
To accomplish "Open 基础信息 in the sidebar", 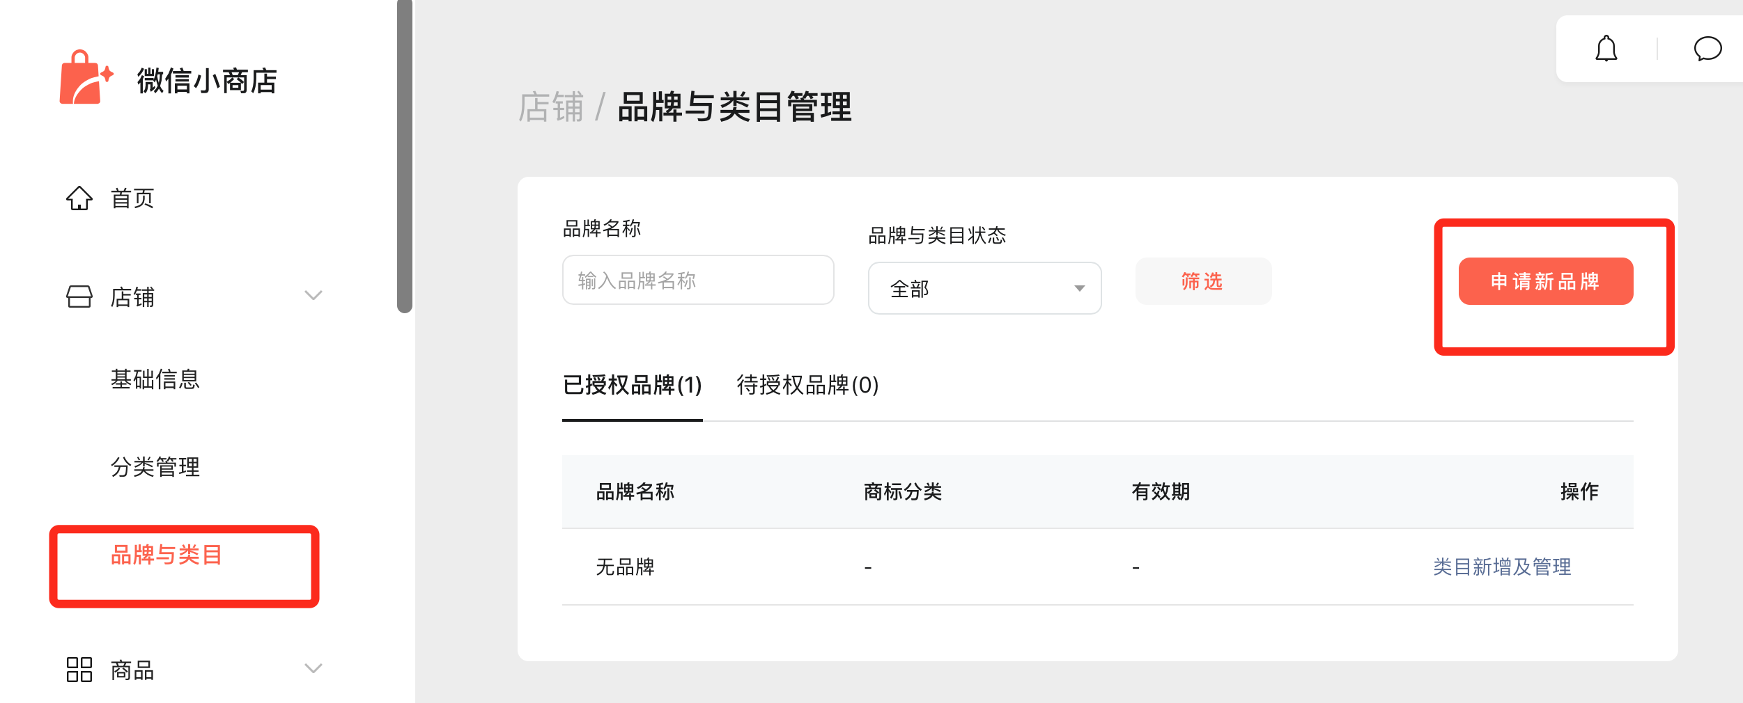I will [x=155, y=380].
